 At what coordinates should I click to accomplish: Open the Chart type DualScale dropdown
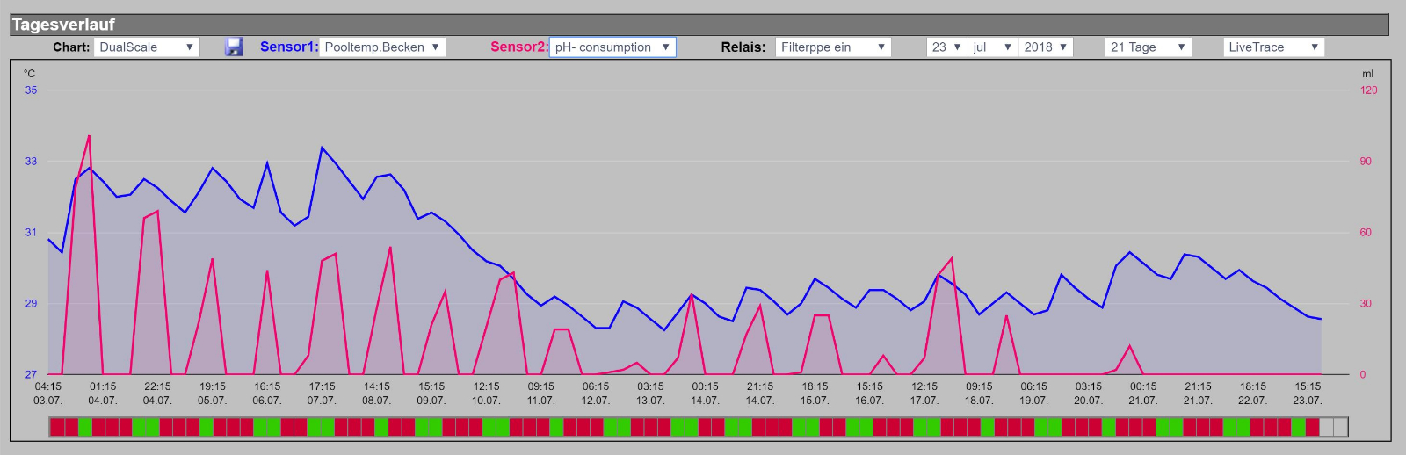click(147, 47)
